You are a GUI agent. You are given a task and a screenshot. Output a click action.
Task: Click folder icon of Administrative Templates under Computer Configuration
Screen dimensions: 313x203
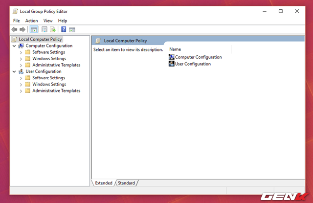pos(27,65)
